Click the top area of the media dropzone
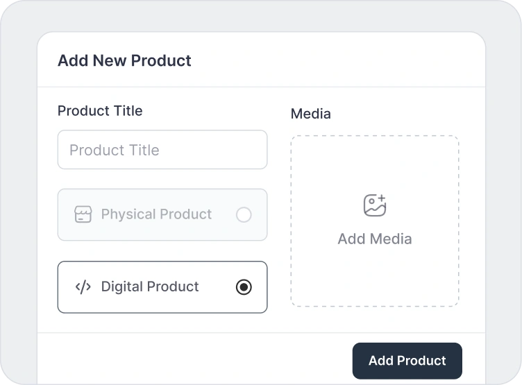 click(x=375, y=156)
